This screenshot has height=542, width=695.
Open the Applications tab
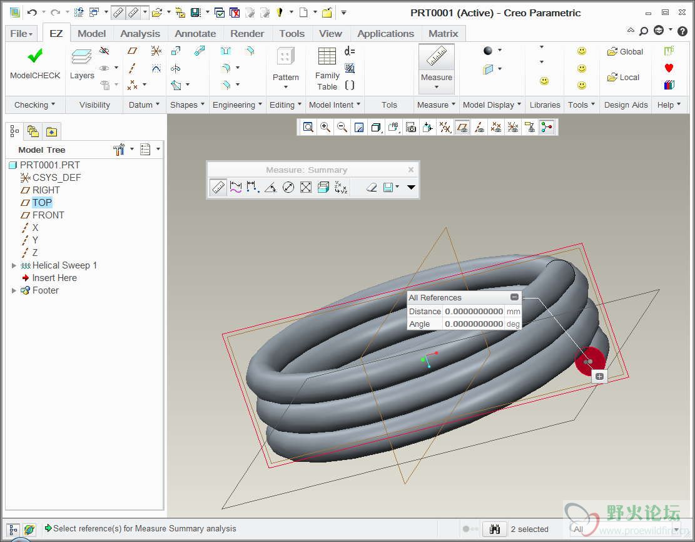point(385,34)
